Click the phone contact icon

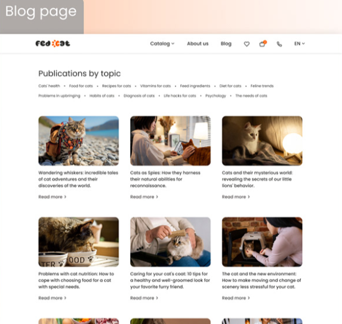pos(279,44)
